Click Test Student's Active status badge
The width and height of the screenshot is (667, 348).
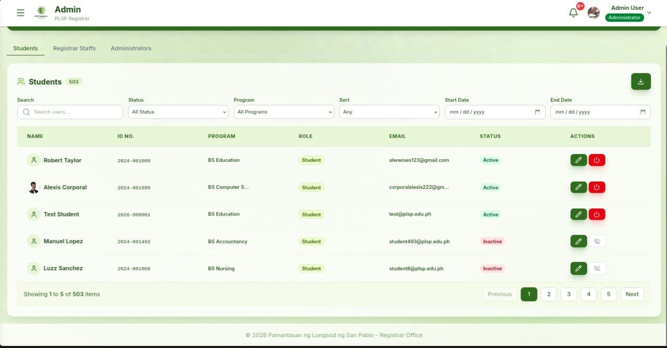[490, 214]
